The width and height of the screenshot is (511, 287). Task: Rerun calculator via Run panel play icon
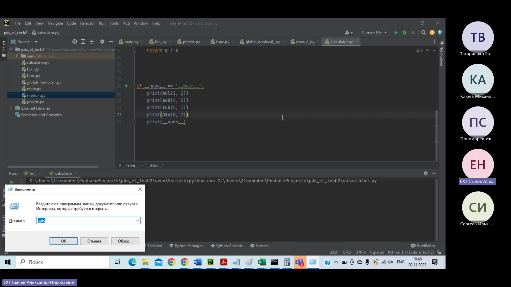[x=12, y=182]
